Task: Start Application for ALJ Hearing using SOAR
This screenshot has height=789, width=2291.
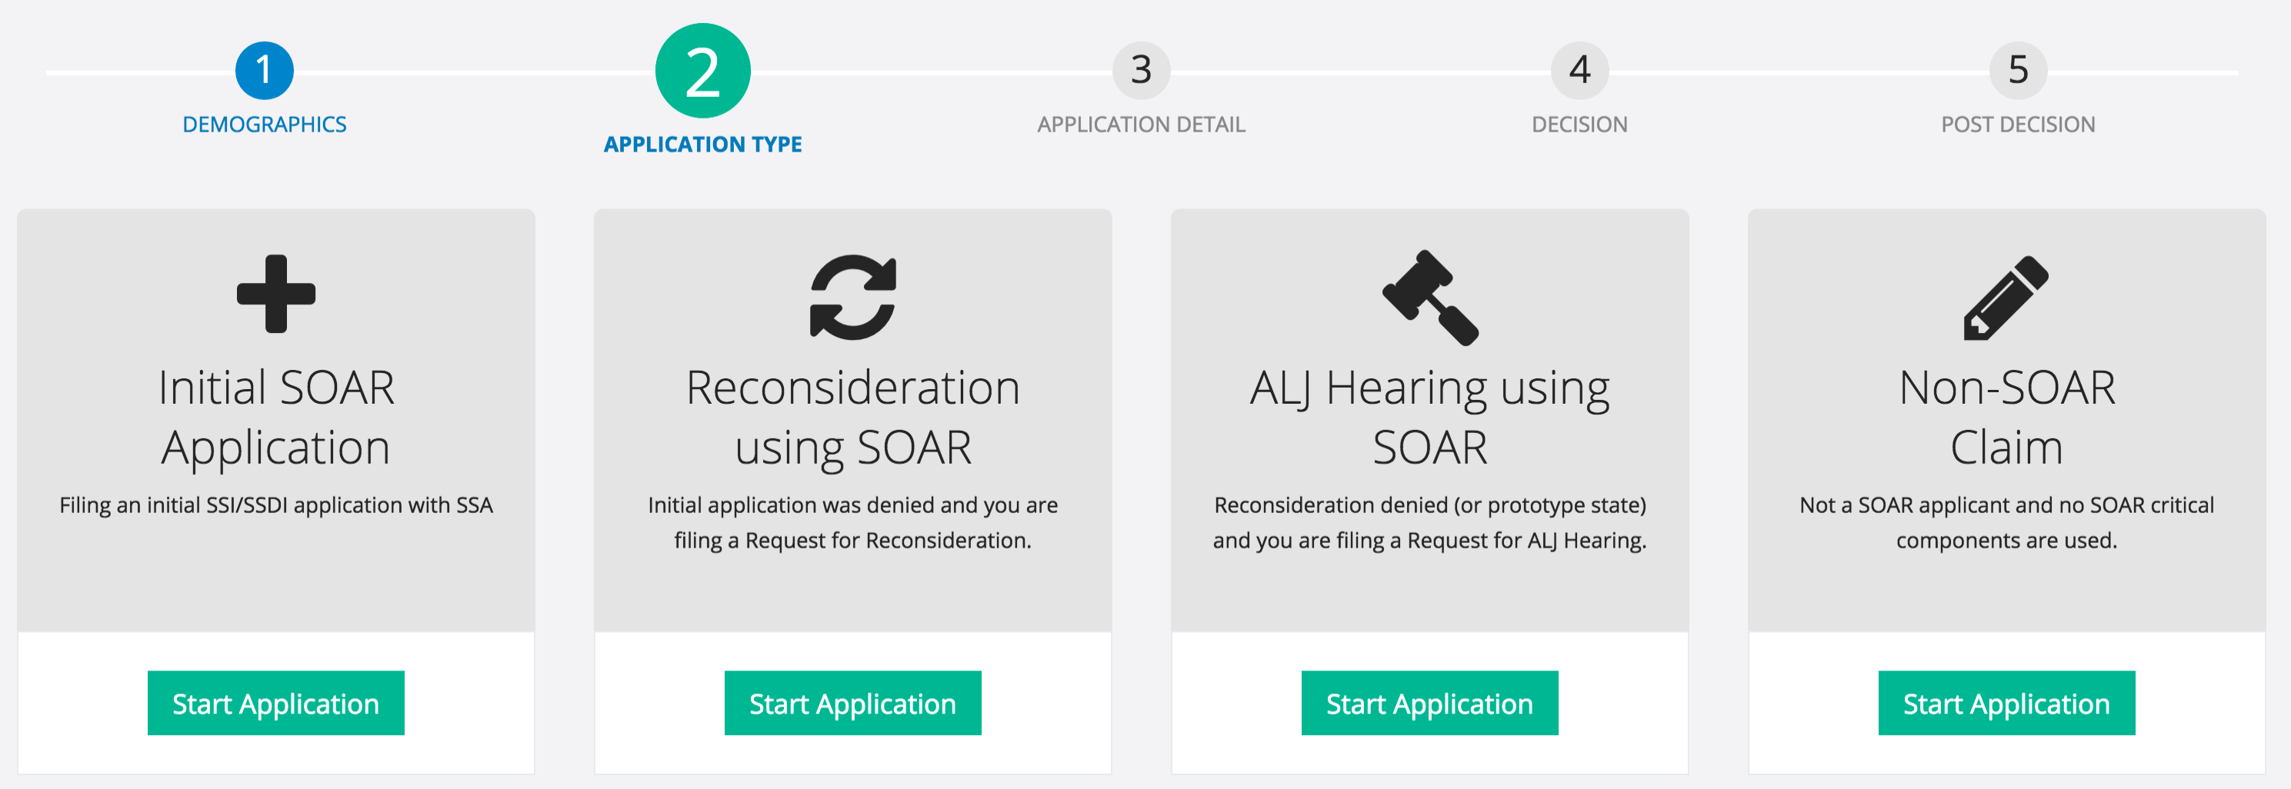Action: pos(1430,703)
